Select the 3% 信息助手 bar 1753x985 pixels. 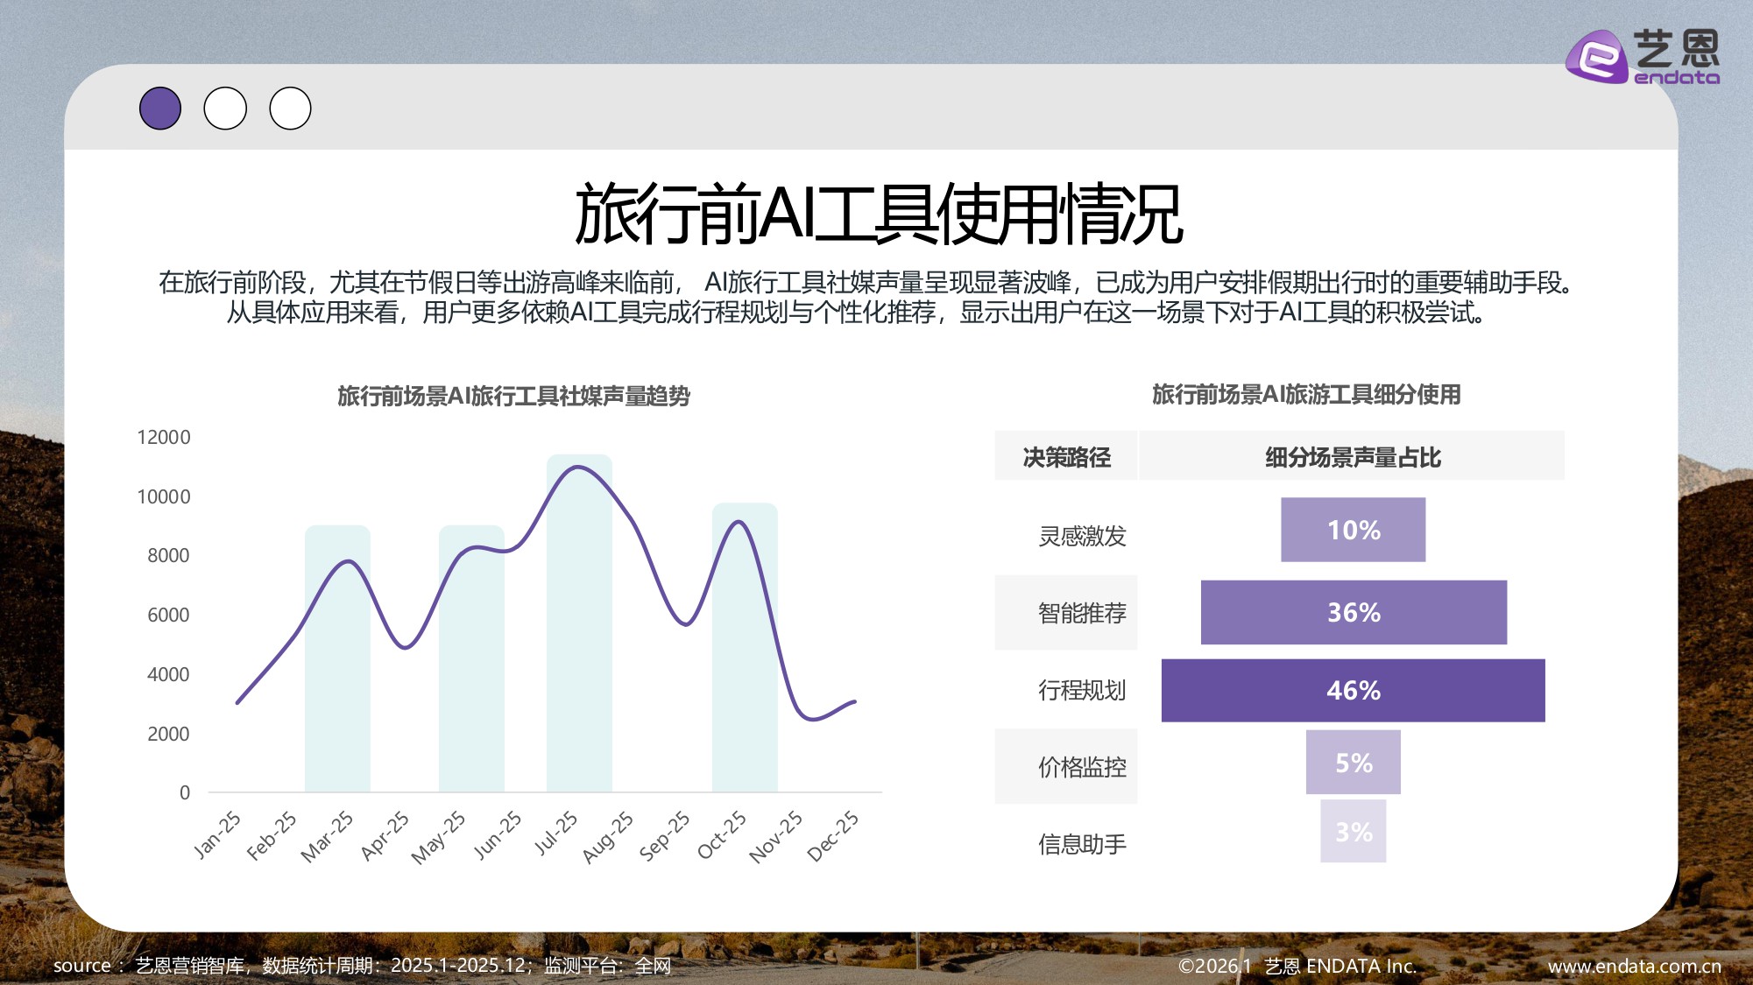pyautogui.click(x=1352, y=832)
